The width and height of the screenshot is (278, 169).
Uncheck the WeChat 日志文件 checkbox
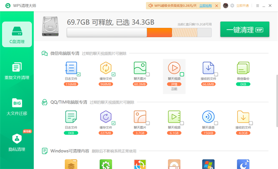[x=79, y=74]
